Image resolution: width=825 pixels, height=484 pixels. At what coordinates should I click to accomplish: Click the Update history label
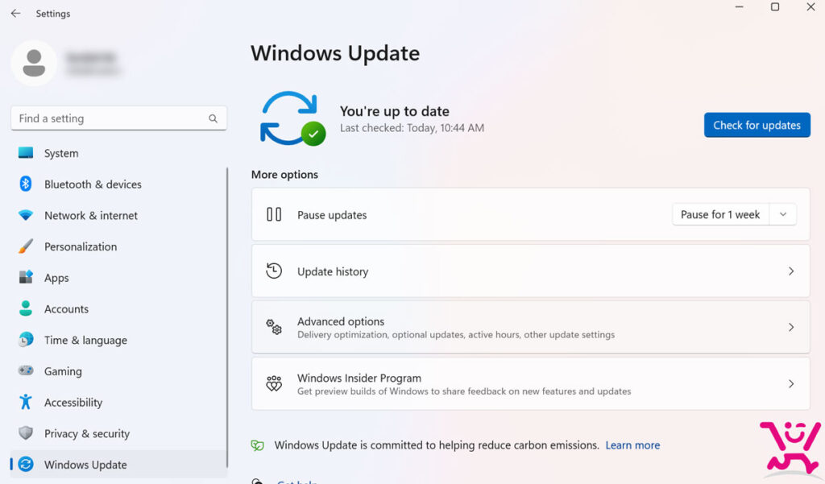[333, 271]
